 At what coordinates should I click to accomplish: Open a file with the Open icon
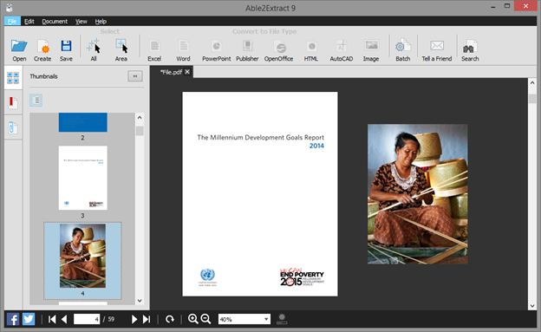[19, 50]
